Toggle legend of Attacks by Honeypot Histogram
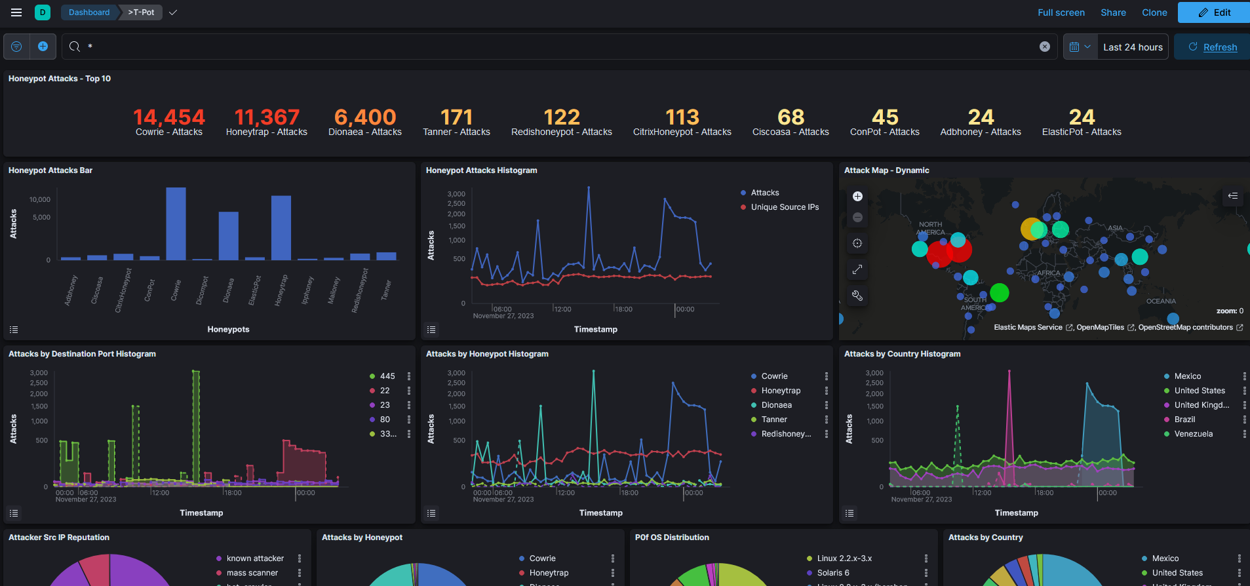 point(431,513)
